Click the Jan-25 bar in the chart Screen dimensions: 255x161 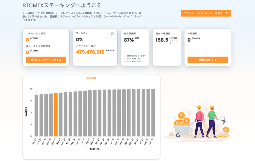point(114,113)
